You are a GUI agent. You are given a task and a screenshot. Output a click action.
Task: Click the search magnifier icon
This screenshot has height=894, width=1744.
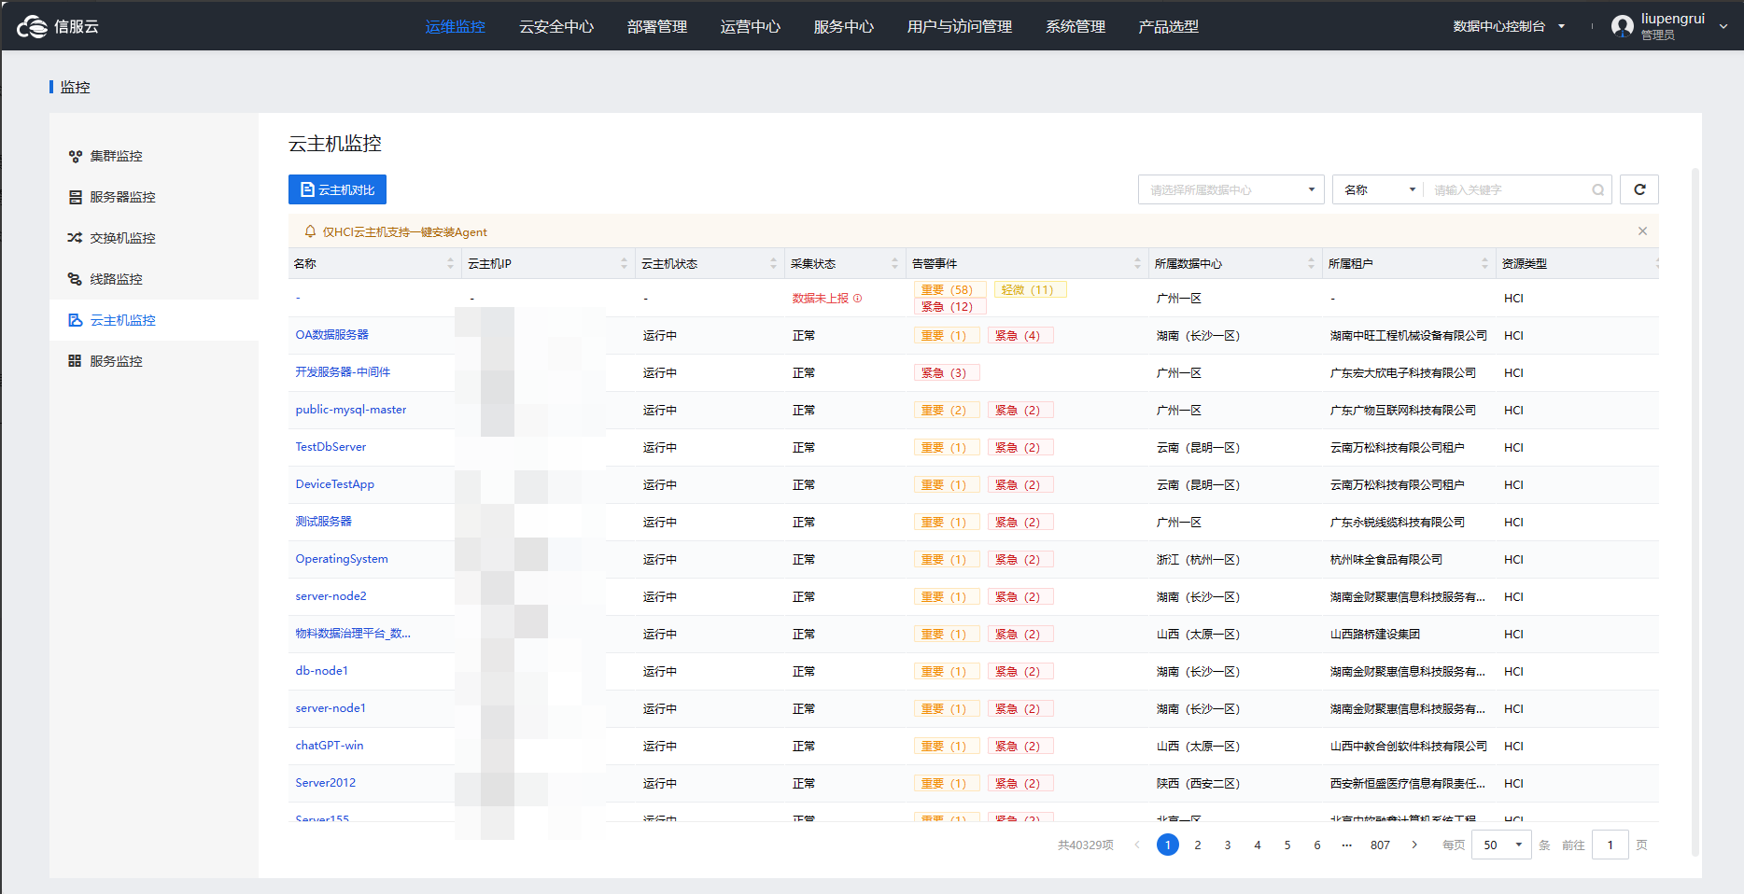[1598, 189]
